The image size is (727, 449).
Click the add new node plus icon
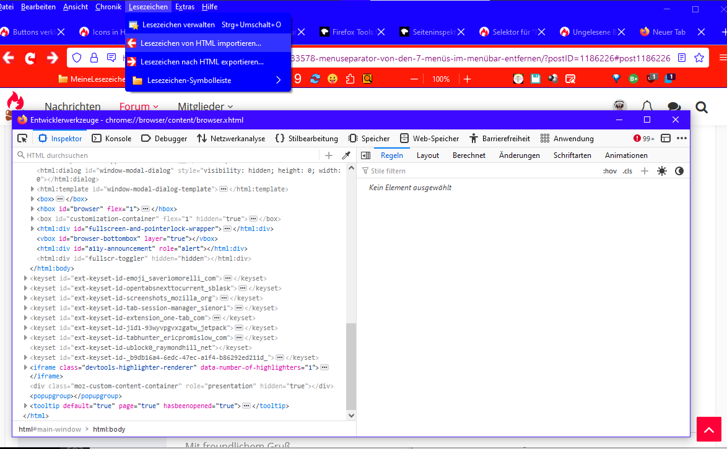click(329, 155)
